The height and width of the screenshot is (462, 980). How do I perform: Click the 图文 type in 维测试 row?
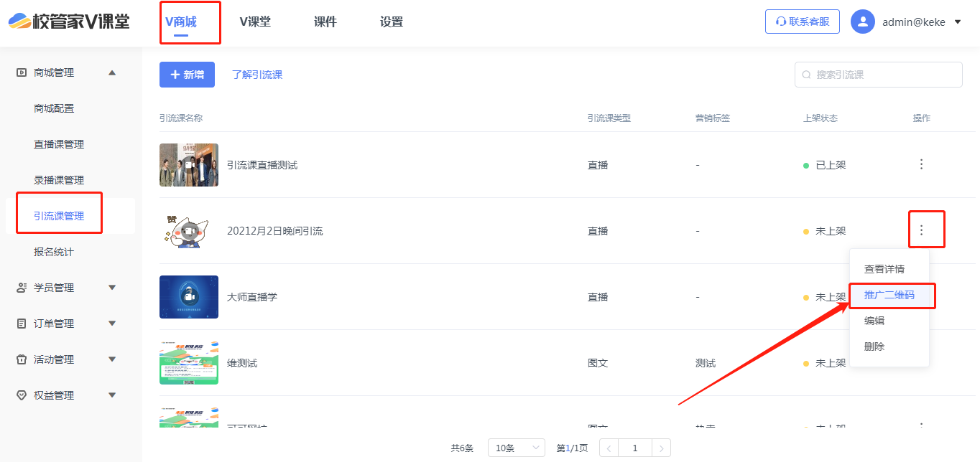pyautogui.click(x=598, y=363)
